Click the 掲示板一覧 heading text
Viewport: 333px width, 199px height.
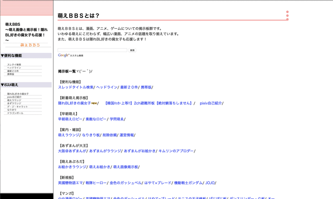click(x=67, y=71)
